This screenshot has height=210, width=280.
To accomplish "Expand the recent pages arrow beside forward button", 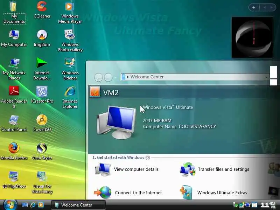I will (x=115, y=77).
